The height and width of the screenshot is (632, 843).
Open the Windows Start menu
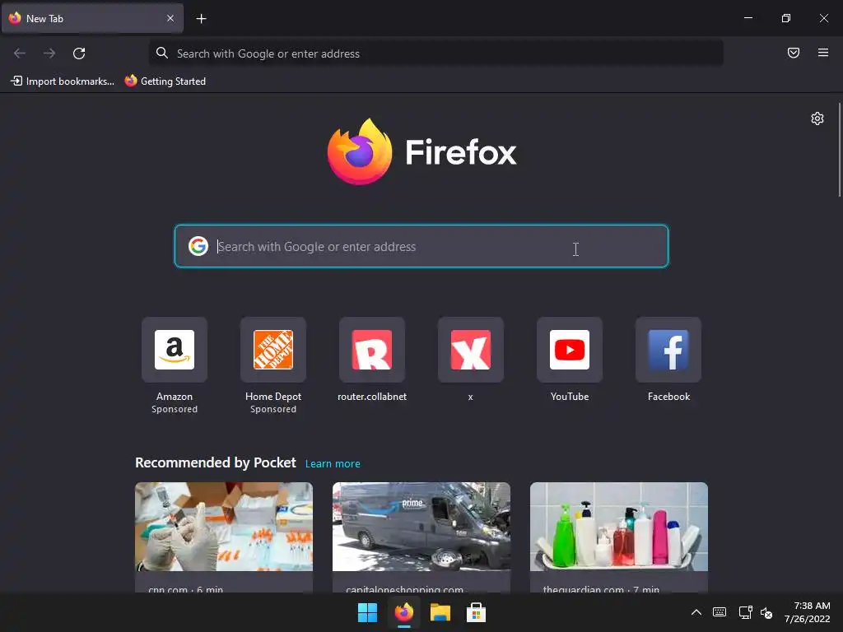click(368, 612)
